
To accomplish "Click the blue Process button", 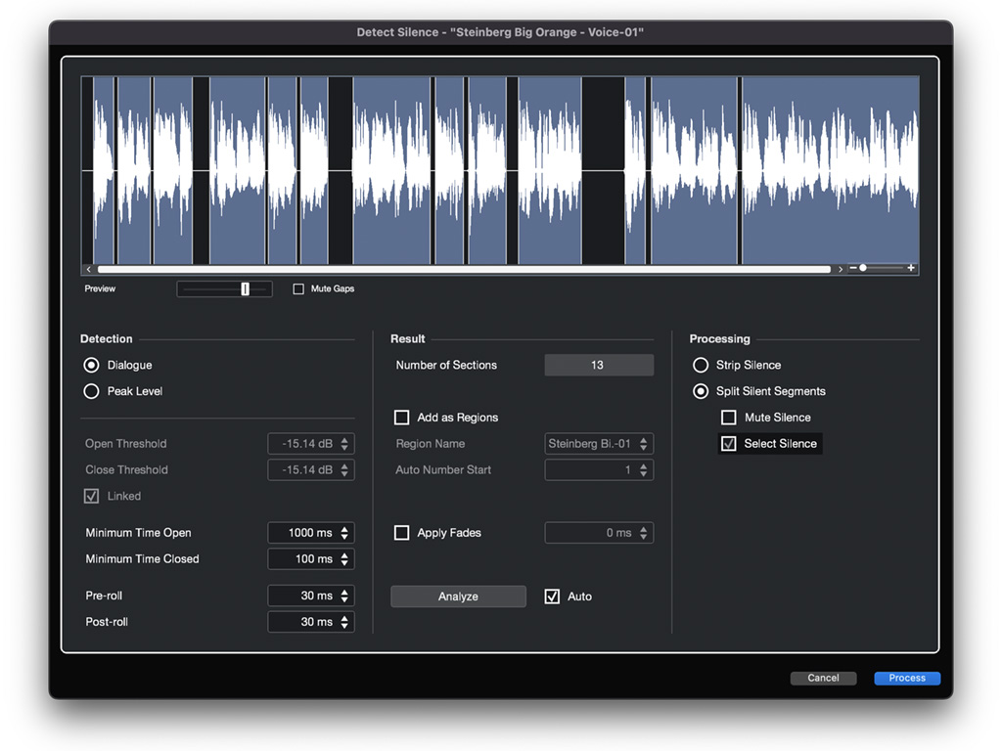I will pyautogui.click(x=906, y=678).
